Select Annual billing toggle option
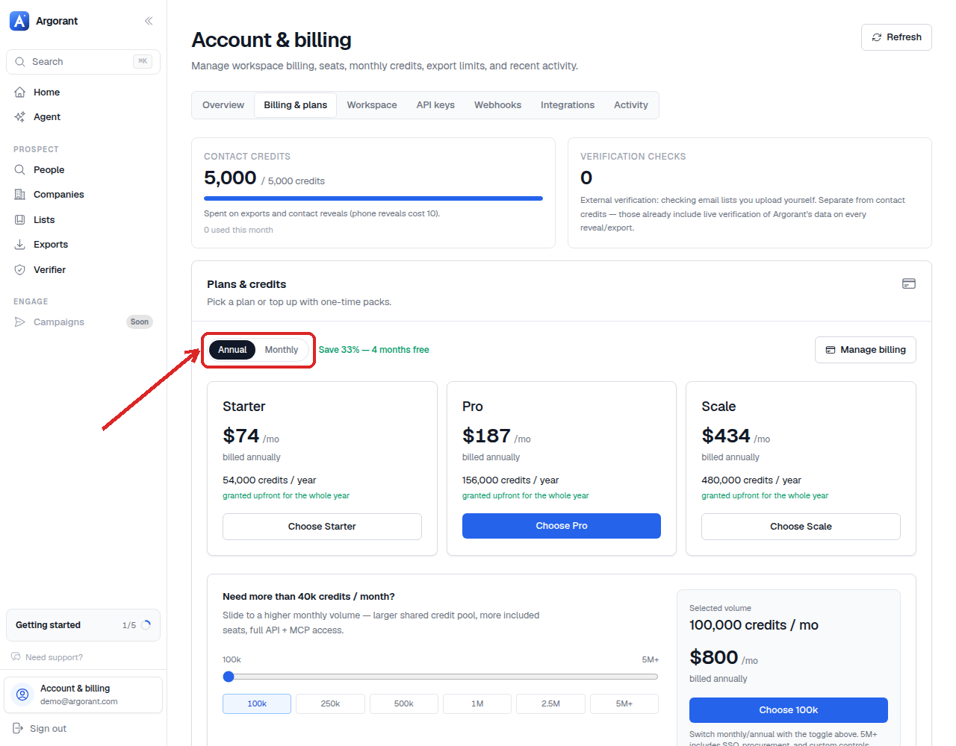 click(x=232, y=350)
